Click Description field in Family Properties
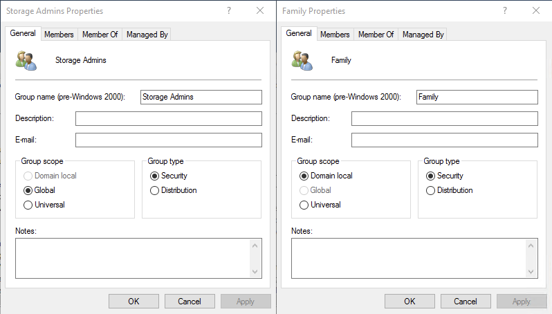Screen dimensions: 552x314 coord(445,119)
